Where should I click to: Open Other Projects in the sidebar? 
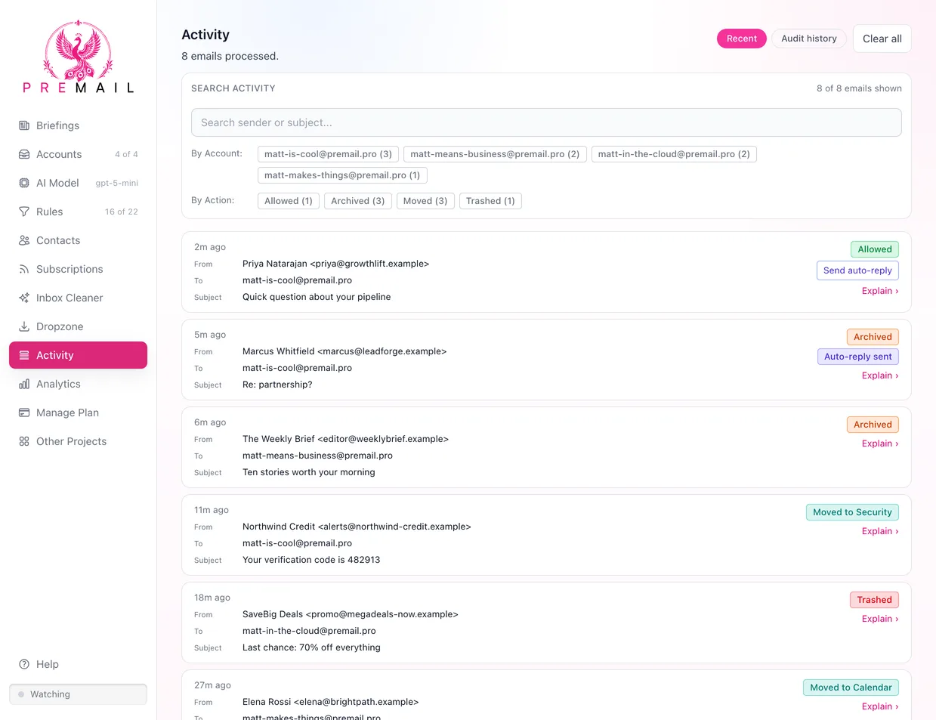(x=78, y=441)
